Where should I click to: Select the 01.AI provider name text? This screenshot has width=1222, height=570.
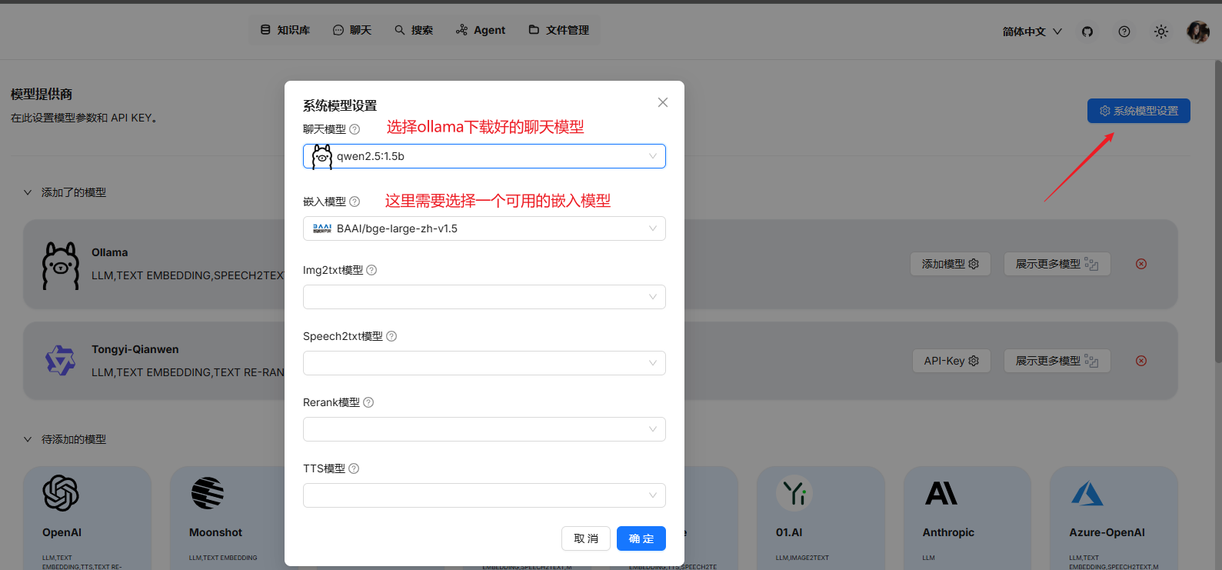click(789, 532)
